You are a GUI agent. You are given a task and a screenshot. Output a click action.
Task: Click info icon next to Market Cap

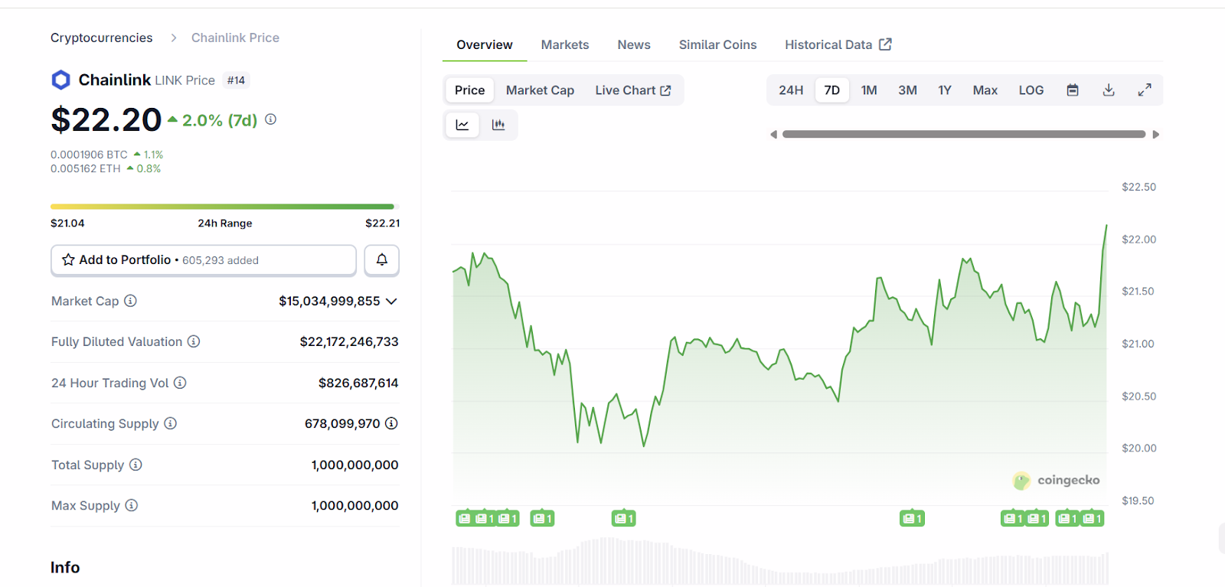(x=131, y=301)
